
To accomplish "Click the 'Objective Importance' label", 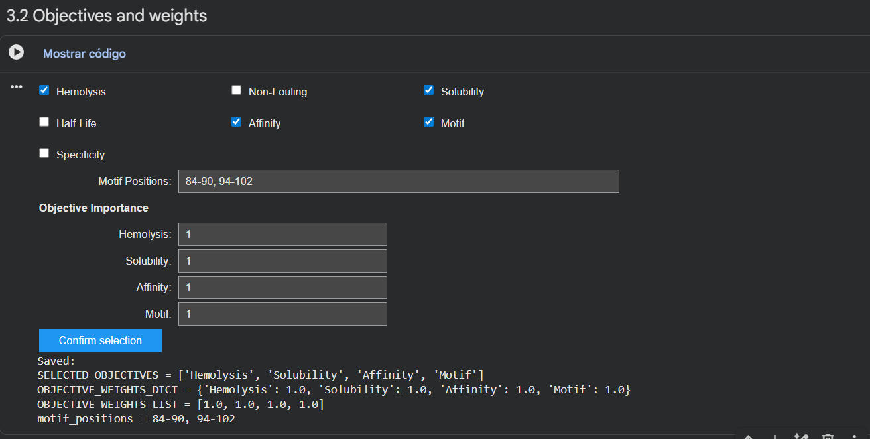I will click(x=93, y=208).
